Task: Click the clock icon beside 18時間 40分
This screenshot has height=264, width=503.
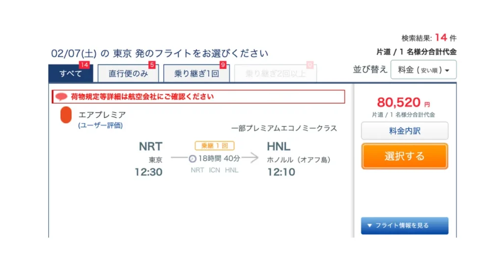Action: pyautogui.click(x=193, y=158)
